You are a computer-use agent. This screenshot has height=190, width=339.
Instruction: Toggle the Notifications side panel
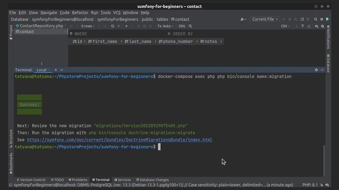point(328,37)
